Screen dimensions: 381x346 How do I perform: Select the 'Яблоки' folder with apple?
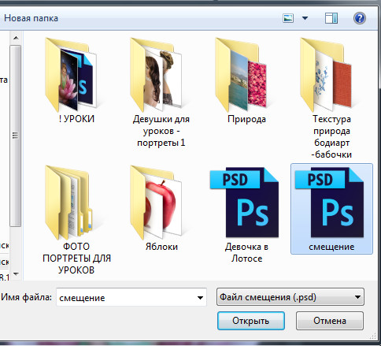156,203
